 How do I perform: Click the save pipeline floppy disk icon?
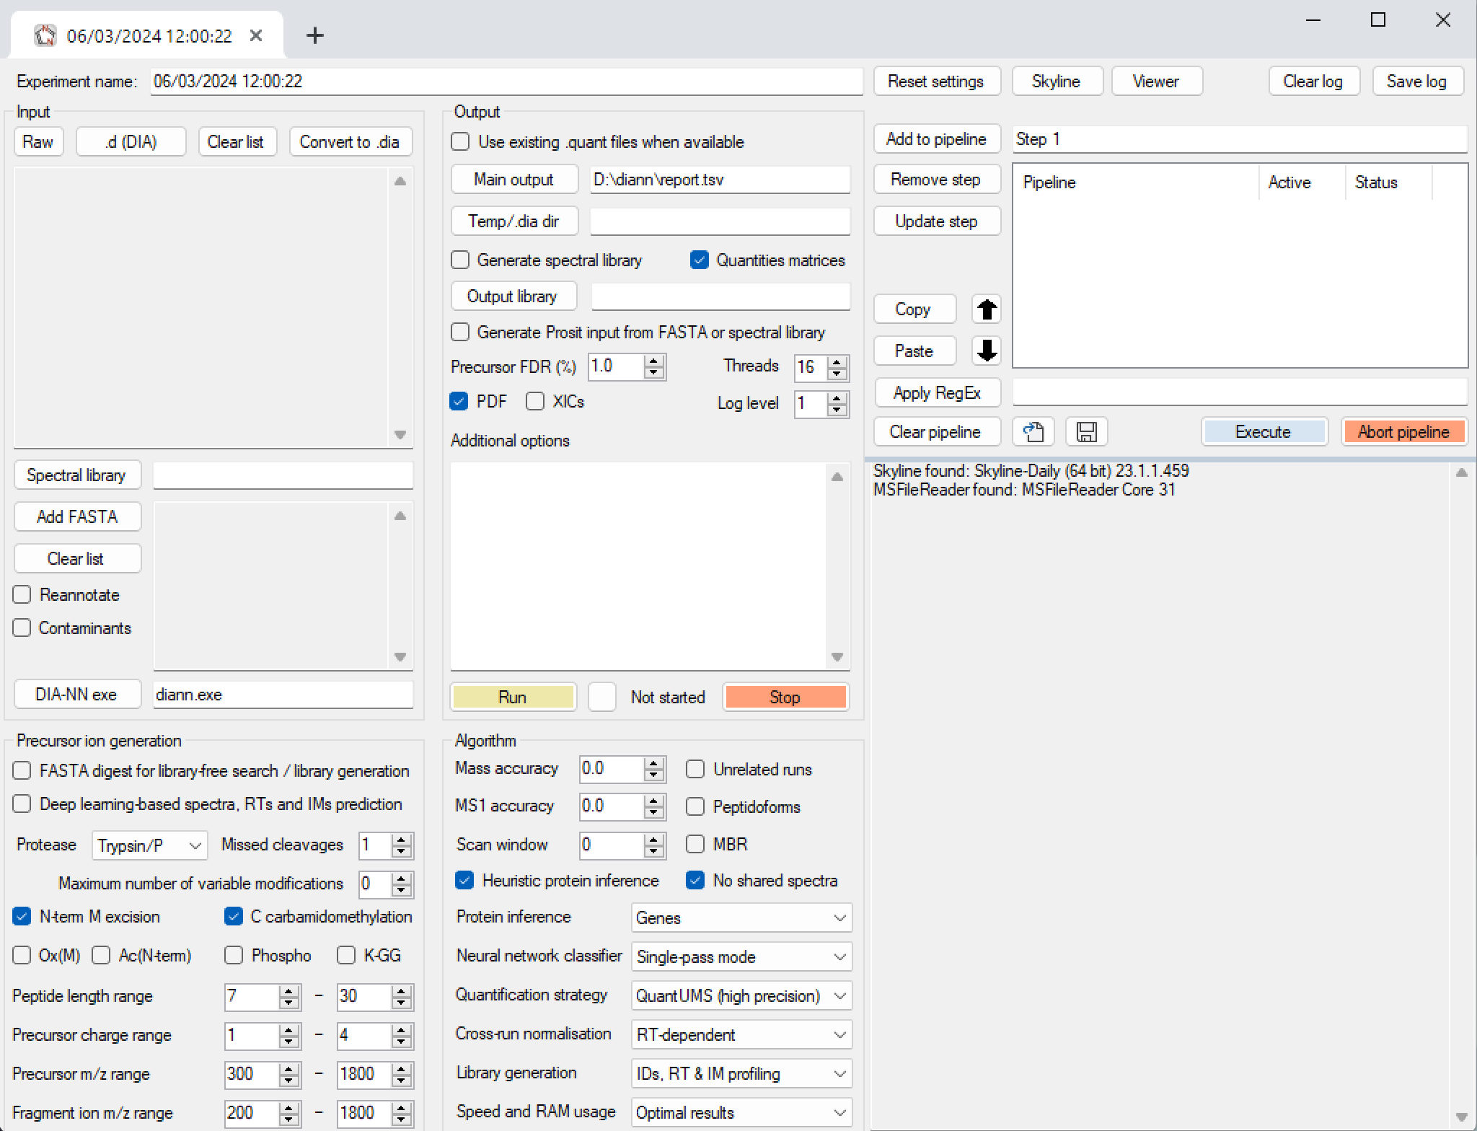tap(1086, 432)
